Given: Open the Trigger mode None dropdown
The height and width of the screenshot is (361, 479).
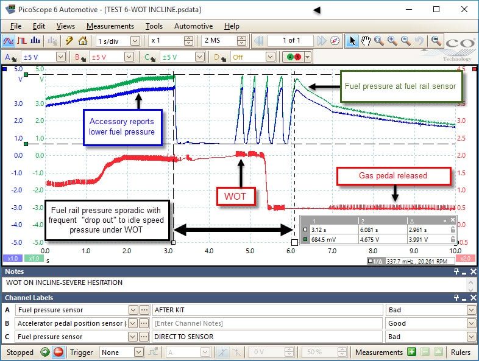Looking at the screenshot, I should pyautogui.click(x=139, y=352).
